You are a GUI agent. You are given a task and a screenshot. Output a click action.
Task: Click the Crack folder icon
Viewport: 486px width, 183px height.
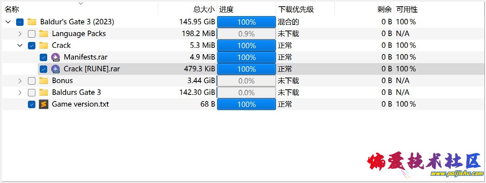click(x=44, y=45)
